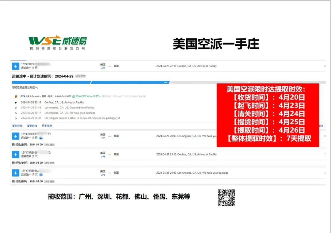Click the airplane icon on the second shipment row

coord(16,136)
